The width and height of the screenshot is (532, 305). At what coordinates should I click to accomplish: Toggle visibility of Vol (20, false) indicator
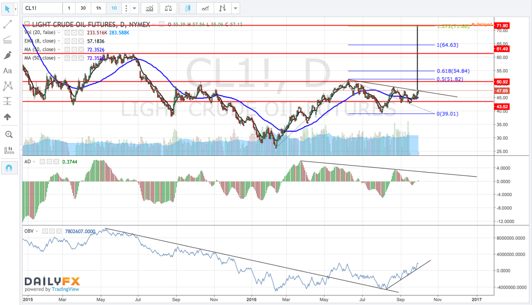[67, 33]
